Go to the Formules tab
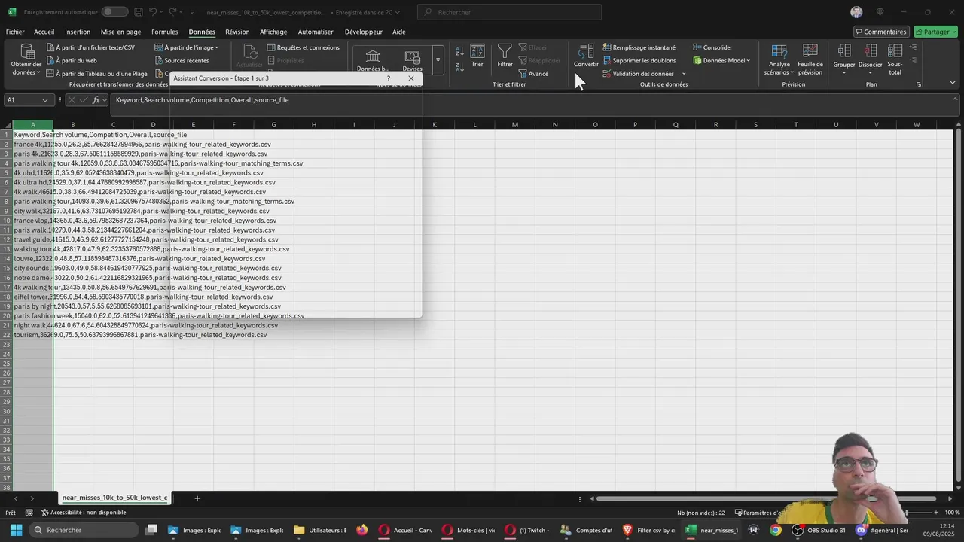Screen dimensions: 964x542 [x=164, y=32]
